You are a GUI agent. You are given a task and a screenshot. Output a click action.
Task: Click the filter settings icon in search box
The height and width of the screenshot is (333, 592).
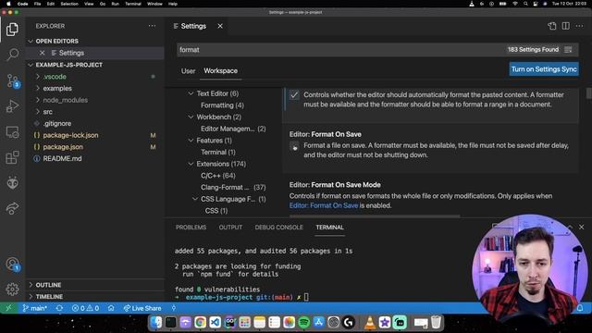(568, 50)
